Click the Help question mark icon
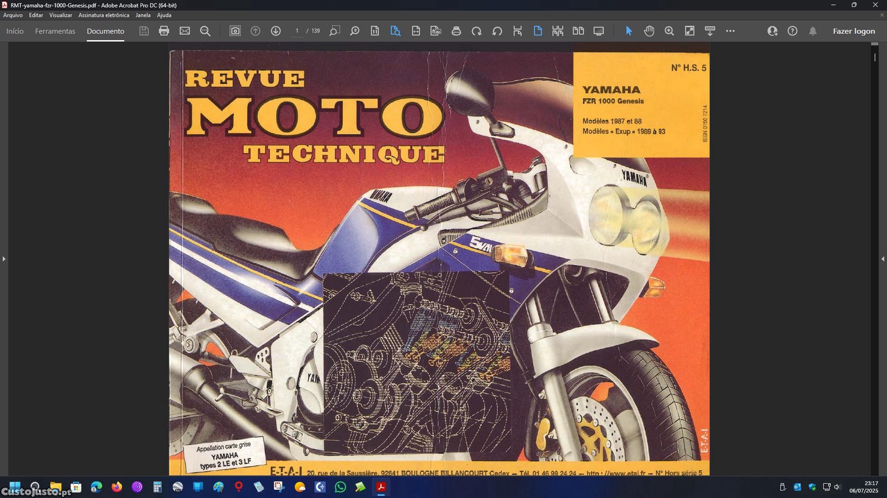The image size is (887, 498). coord(792,31)
